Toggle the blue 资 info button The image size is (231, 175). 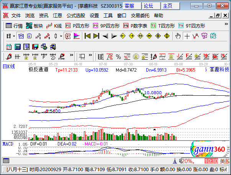21,36
